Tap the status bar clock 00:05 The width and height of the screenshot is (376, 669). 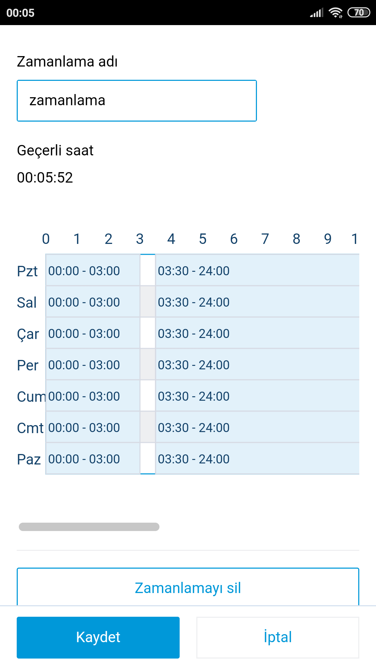pyautogui.click(x=21, y=13)
